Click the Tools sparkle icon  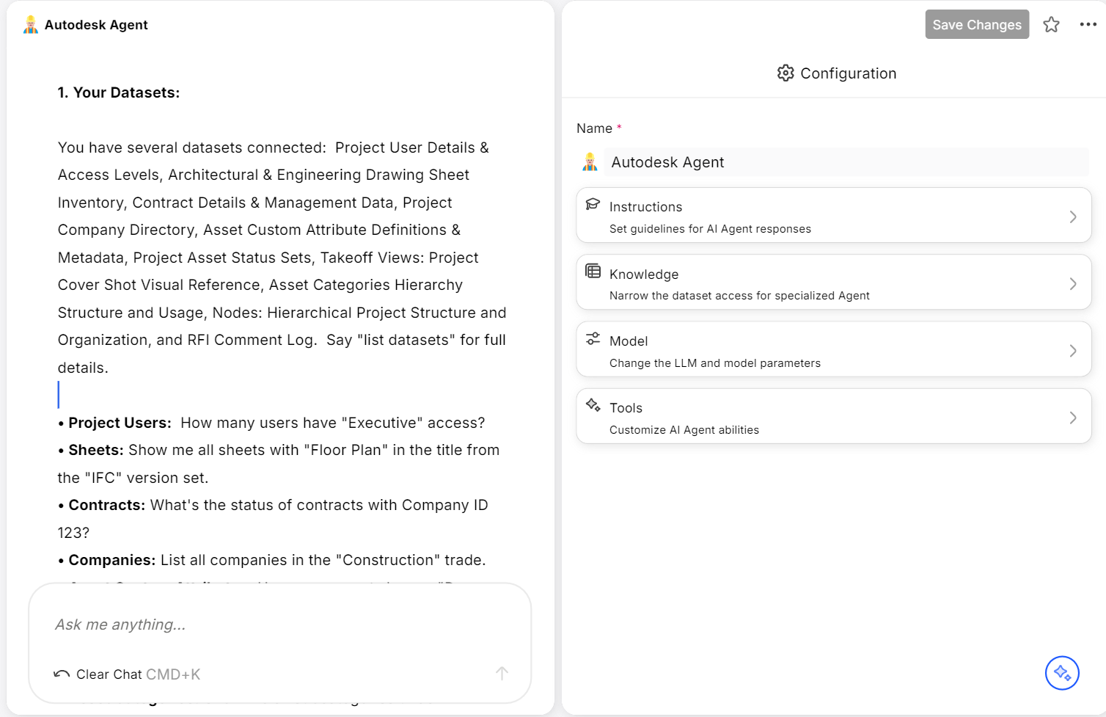coord(593,405)
